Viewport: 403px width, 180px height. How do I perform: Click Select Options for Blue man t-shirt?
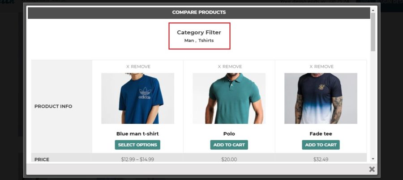(137, 145)
